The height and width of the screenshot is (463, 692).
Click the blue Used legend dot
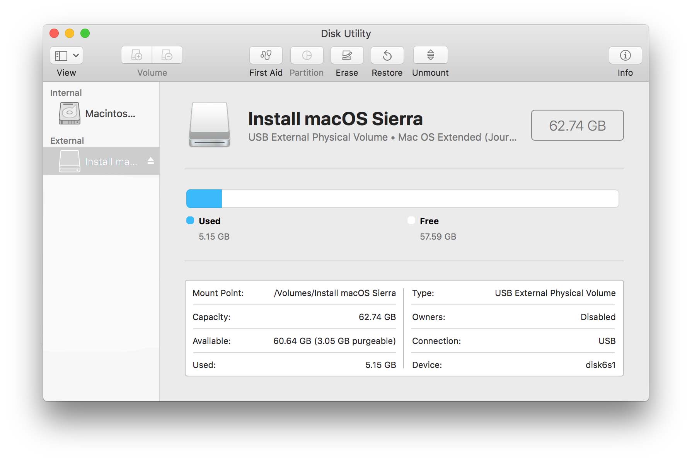(x=190, y=220)
